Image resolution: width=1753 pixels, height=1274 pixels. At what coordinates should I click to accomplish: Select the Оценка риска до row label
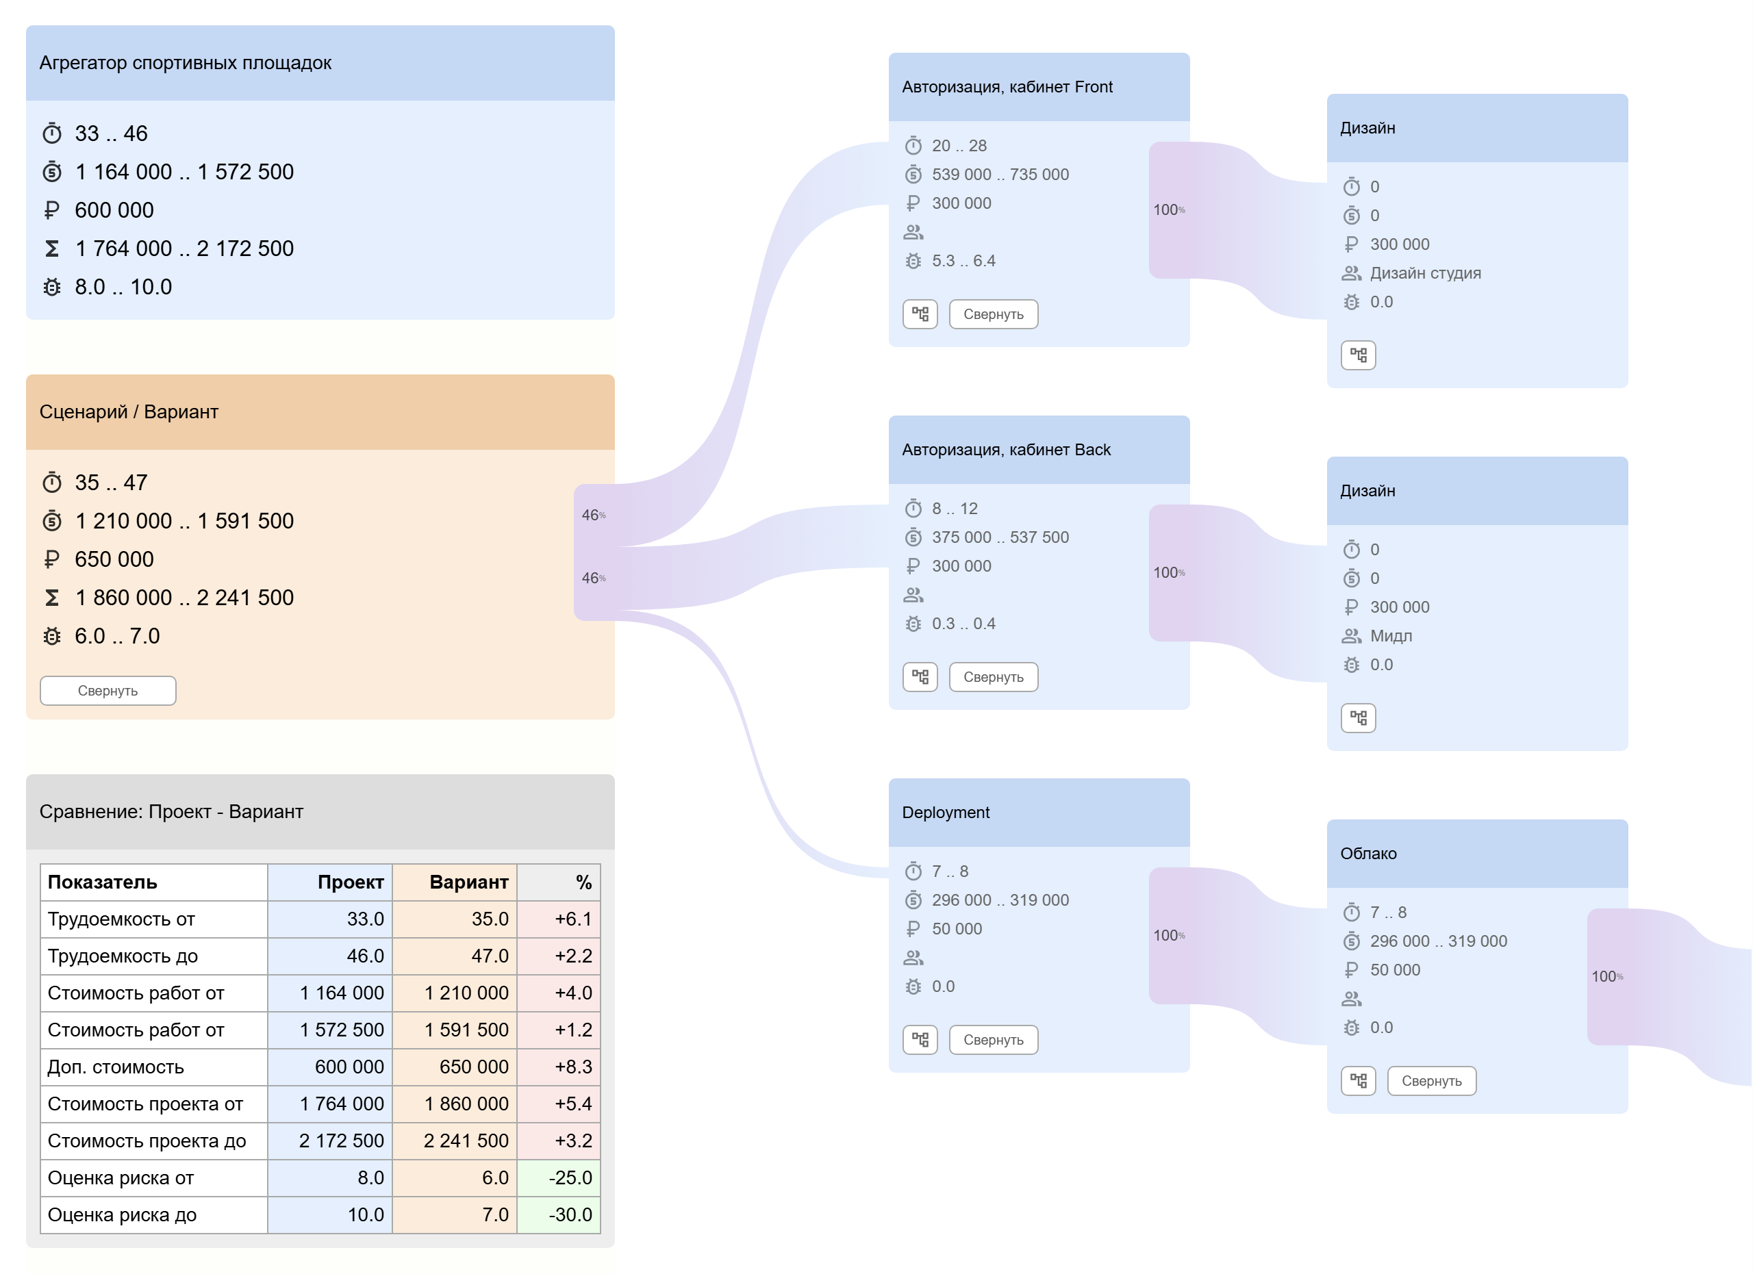tap(122, 1215)
